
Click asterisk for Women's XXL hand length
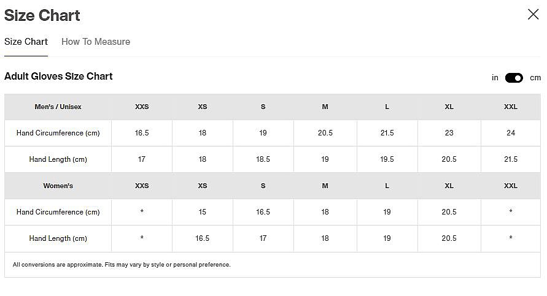(511, 238)
